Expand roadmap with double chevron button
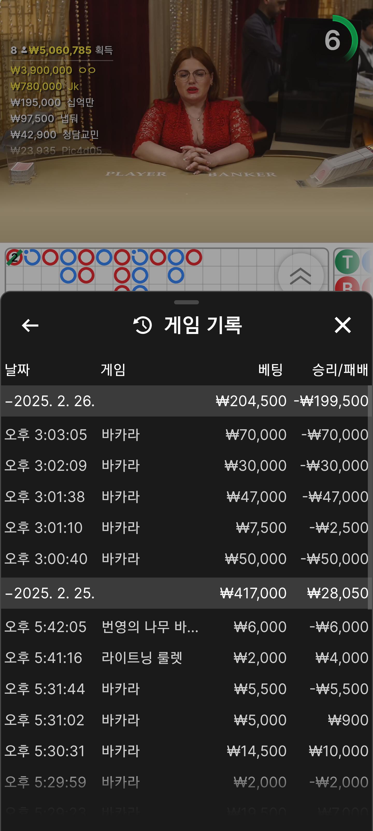The width and height of the screenshot is (373, 831). click(x=300, y=276)
